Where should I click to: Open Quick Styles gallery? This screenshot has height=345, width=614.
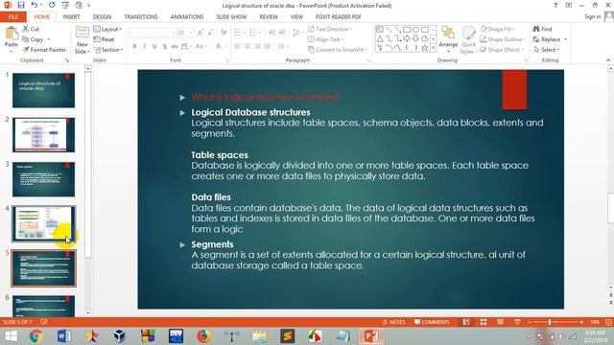(x=467, y=40)
